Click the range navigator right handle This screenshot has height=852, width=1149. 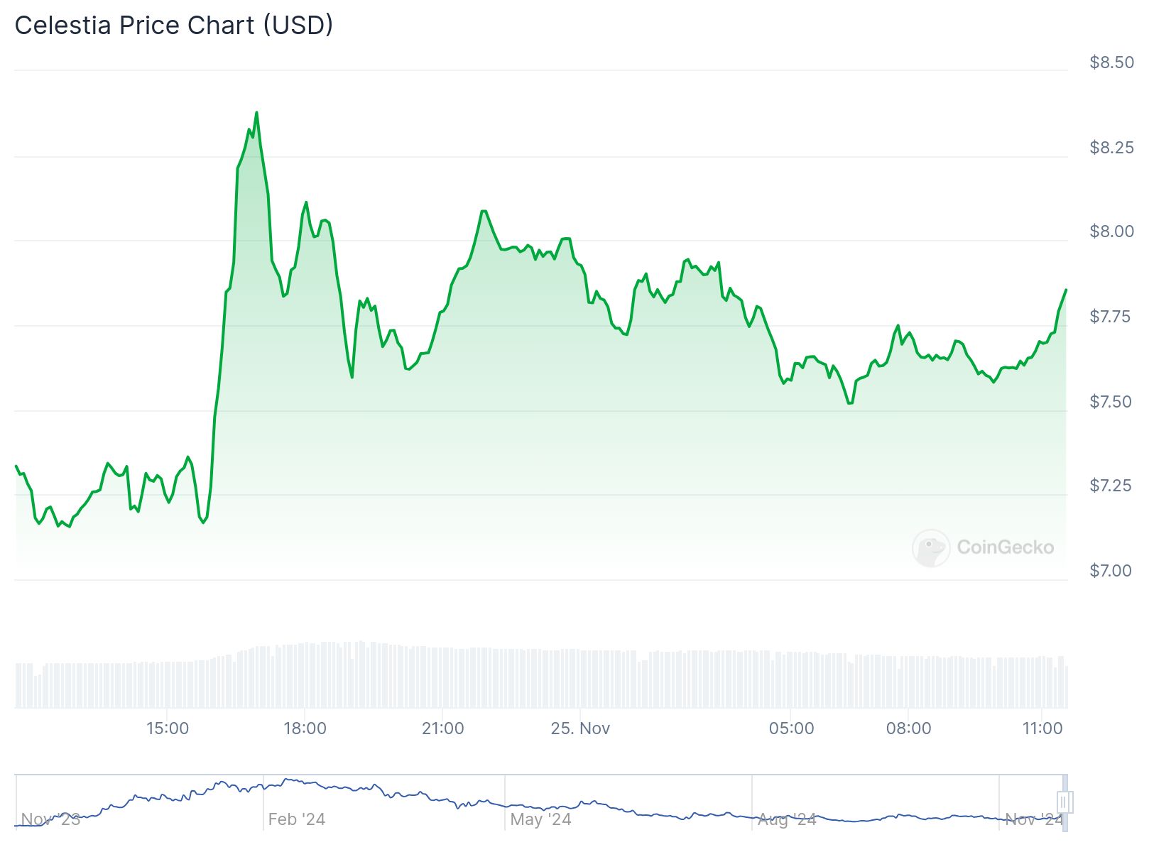(x=1063, y=802)
